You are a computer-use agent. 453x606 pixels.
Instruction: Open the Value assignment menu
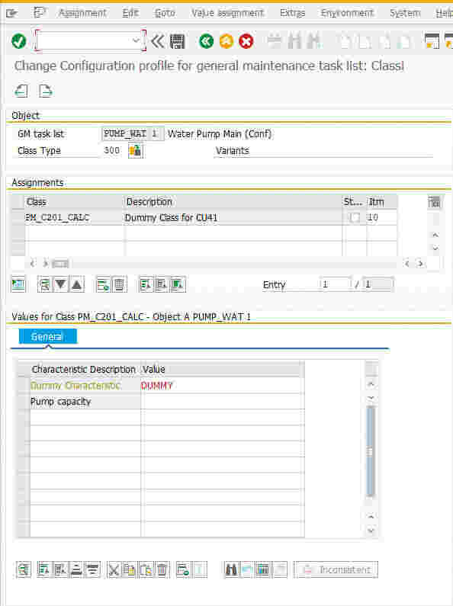tap(228, 13)
